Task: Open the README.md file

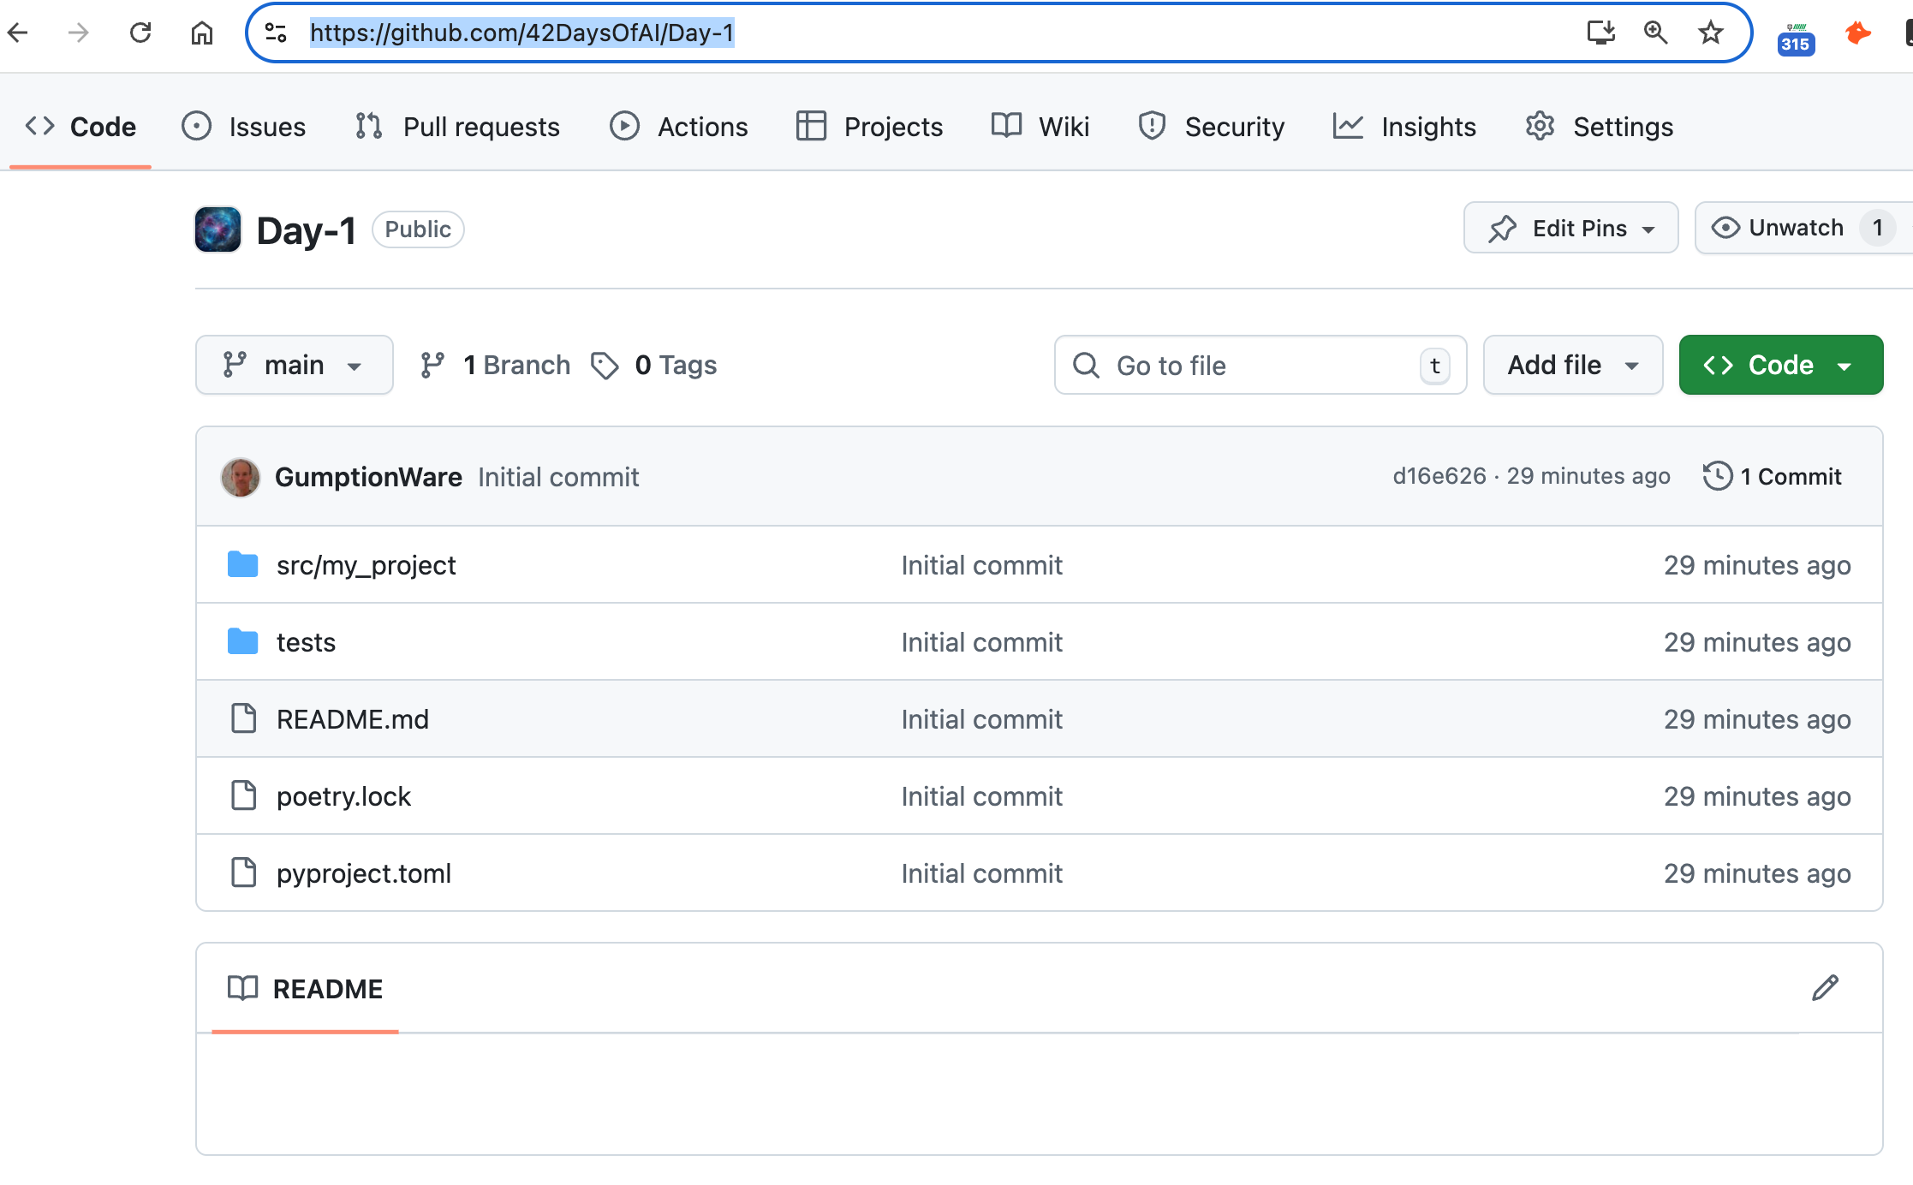Action: pyautogui.click(x=353, y=719)
